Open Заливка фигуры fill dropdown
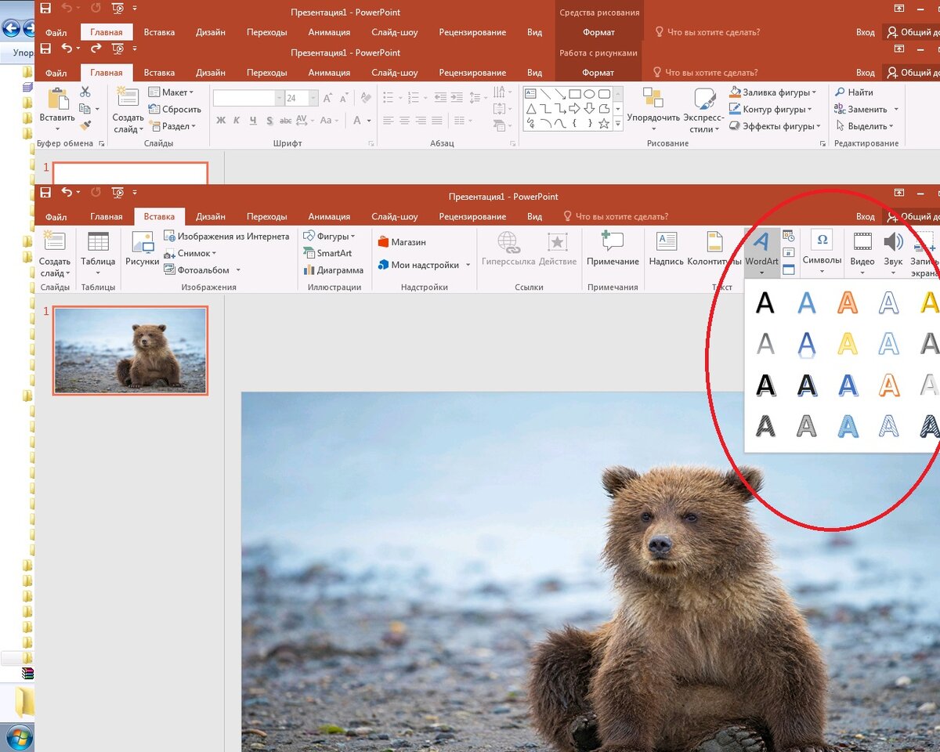This screenshot has height=752, width=940. (x=773, y=92)
